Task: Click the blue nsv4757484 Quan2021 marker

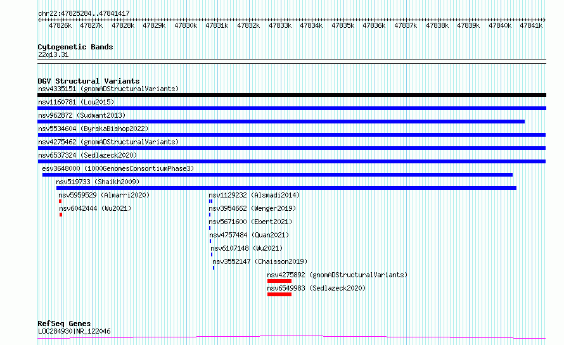Action: [210, 241]
